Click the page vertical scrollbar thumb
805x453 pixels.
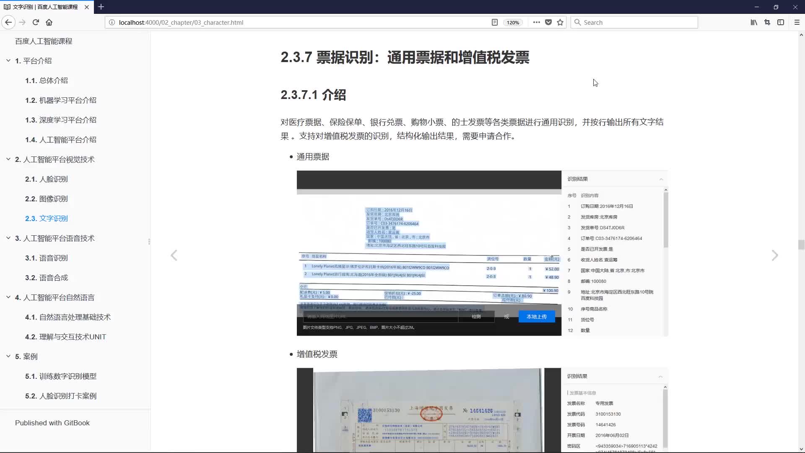point(801,245)
